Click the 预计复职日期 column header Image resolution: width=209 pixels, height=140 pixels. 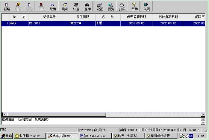point(168,17)
